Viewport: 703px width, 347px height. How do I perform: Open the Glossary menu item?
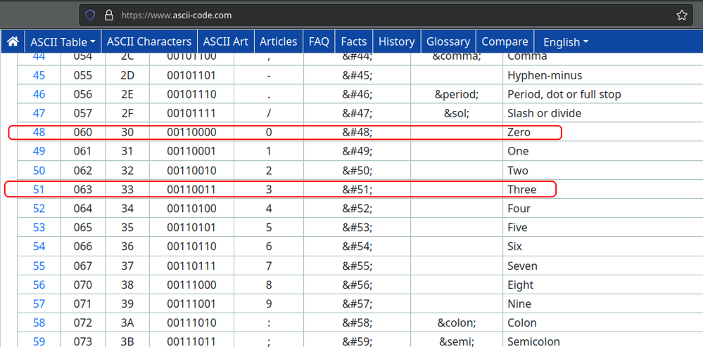(x=448, y=41)
